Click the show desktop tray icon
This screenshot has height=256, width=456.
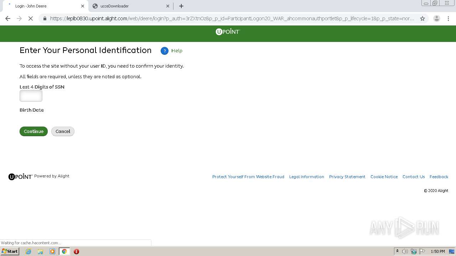[x=452, y=251]
